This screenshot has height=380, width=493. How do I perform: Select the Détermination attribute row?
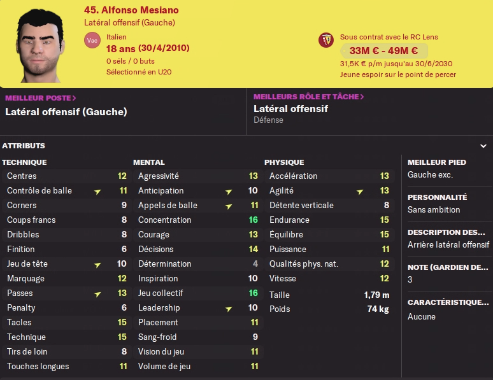(x=198, y=264)
